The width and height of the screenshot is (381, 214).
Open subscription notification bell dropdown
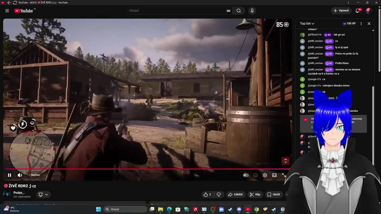(x=43, y=194)
